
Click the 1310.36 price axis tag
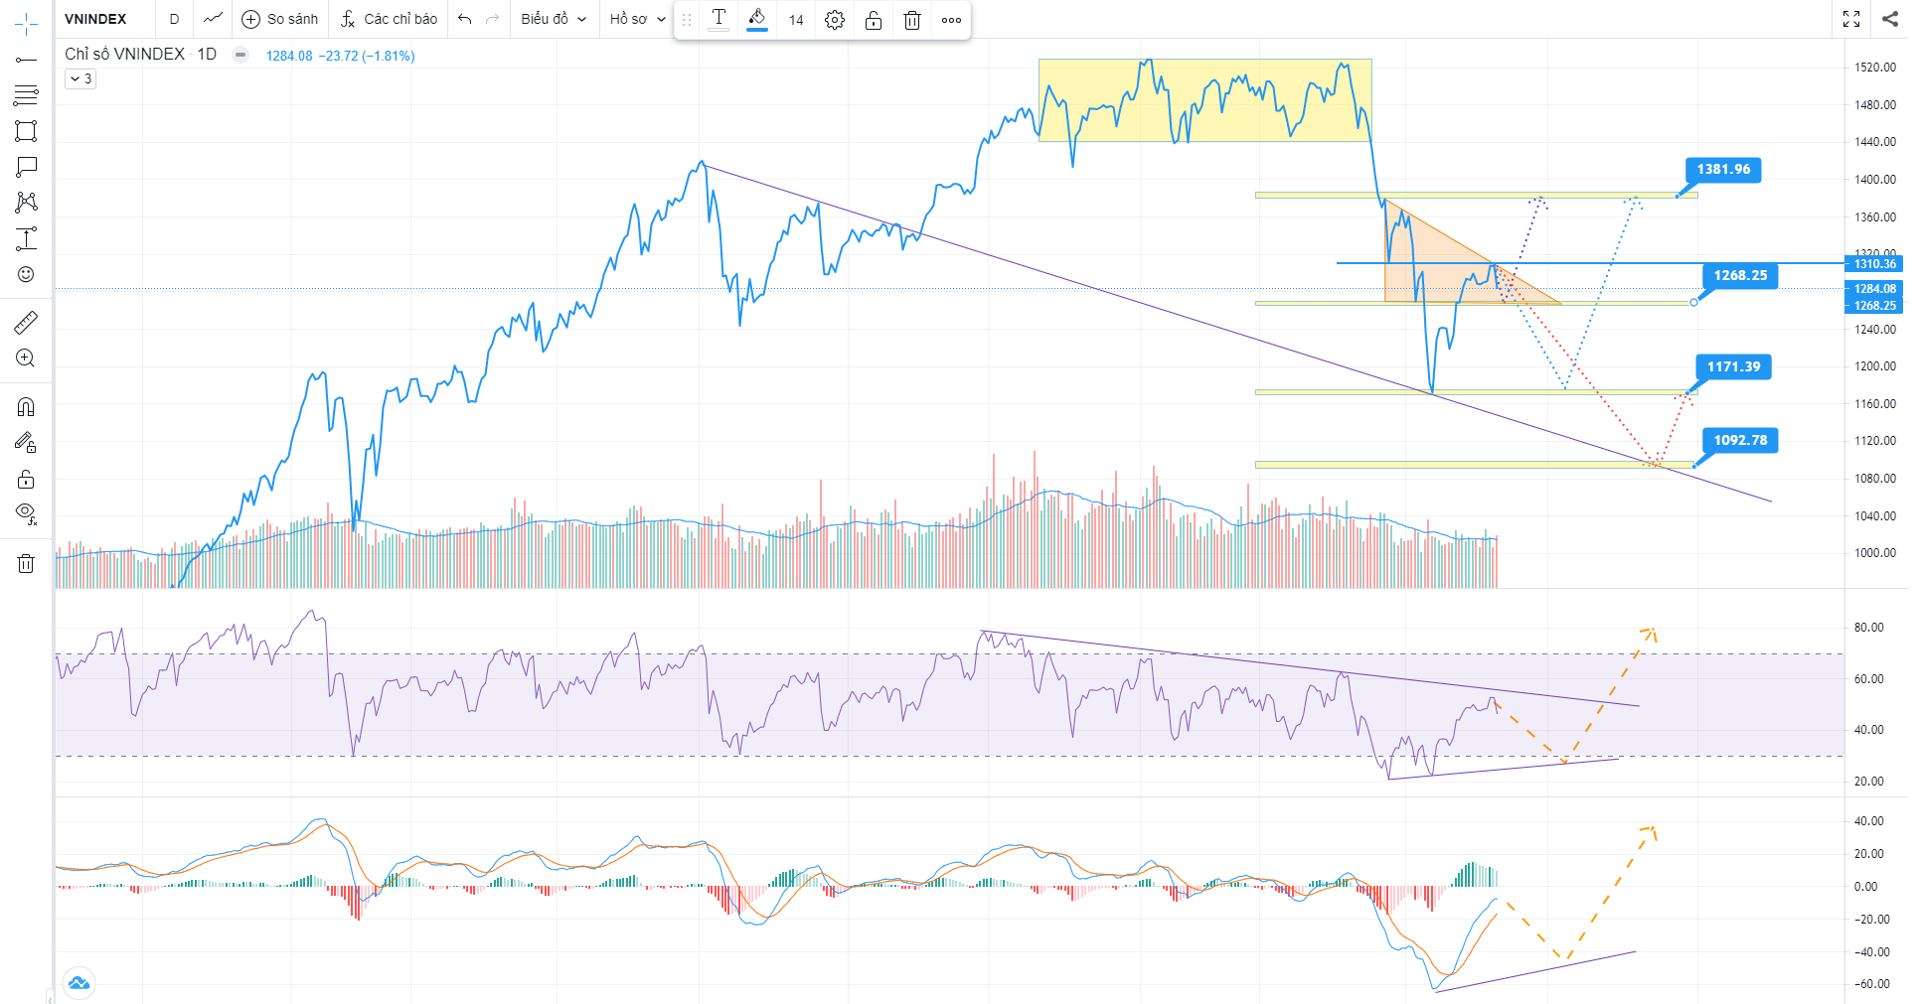(1874, 264)
